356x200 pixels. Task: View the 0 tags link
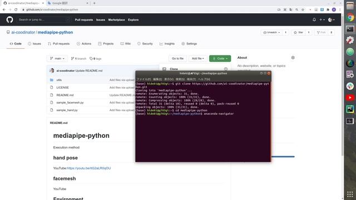pyautogui.click(x=95, y=58)
